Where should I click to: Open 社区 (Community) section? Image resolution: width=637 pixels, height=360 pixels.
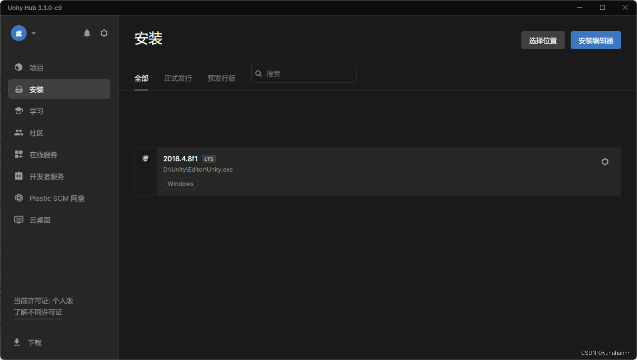pyautogui.click(x=59, y=133)
